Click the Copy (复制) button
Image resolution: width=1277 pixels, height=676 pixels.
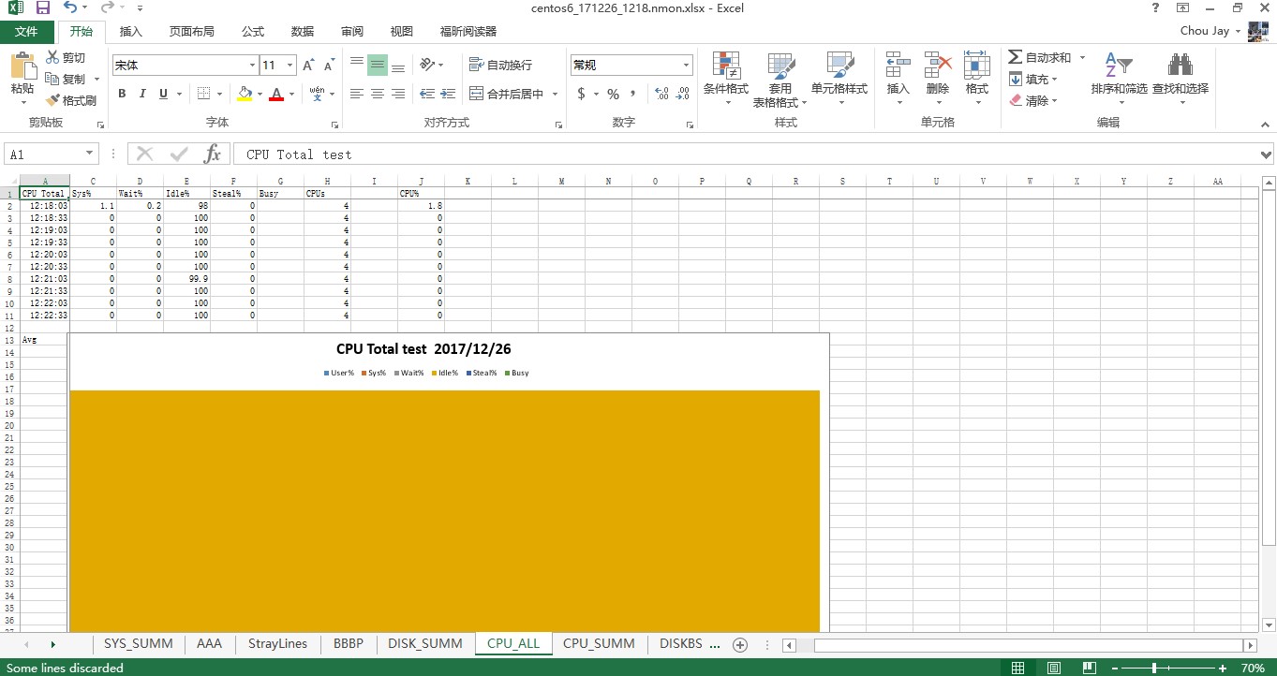click(x=66, y=80)
